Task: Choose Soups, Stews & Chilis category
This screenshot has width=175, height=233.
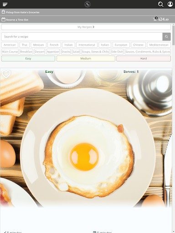Action: point(95,52)
